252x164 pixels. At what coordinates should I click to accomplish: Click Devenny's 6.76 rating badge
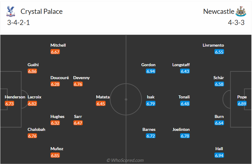(78, 84)
